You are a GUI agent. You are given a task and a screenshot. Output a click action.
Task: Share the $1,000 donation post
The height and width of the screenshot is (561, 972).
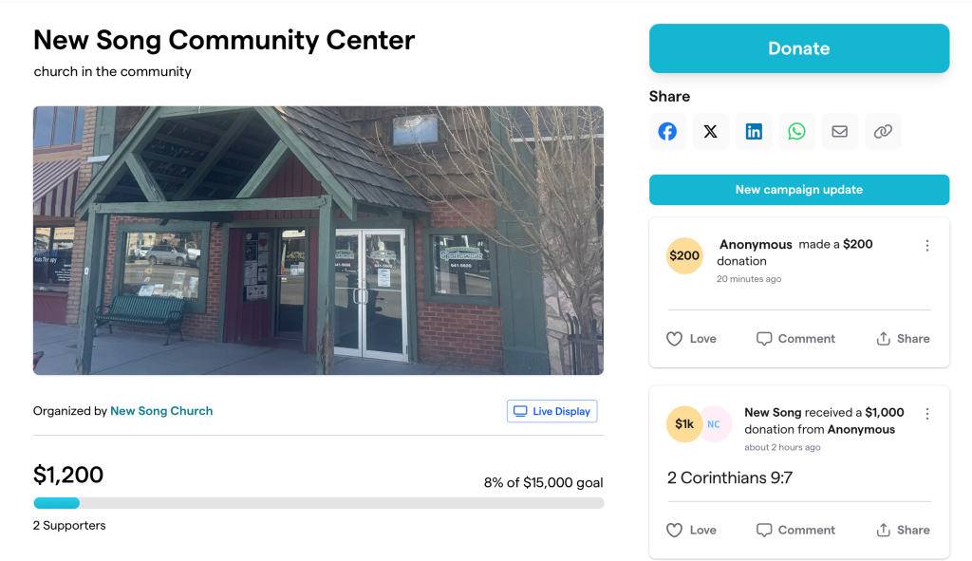pos(904,530)
